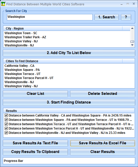The height and width of the screenshot is (167, 138).
Task: Click Cities To Find Distance column header
Action: [63, 61]
